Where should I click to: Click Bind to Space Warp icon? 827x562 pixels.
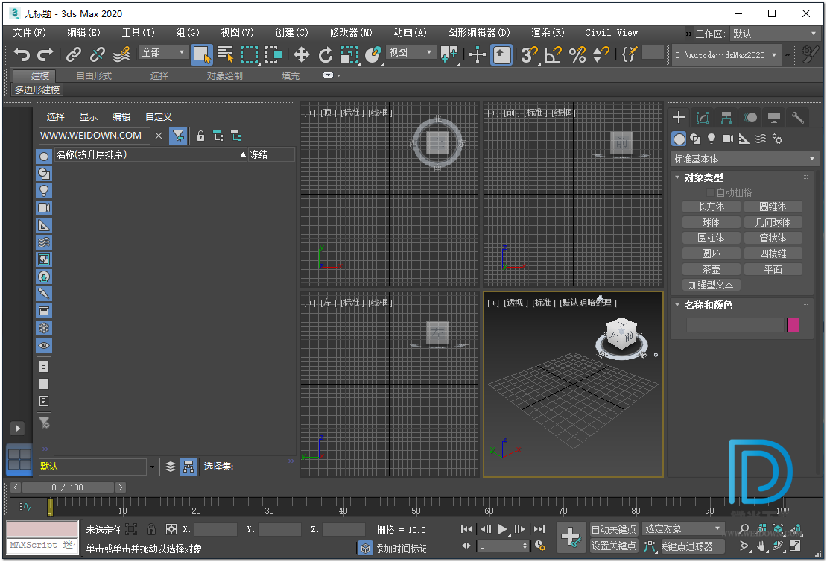click(x=122, y=54)
